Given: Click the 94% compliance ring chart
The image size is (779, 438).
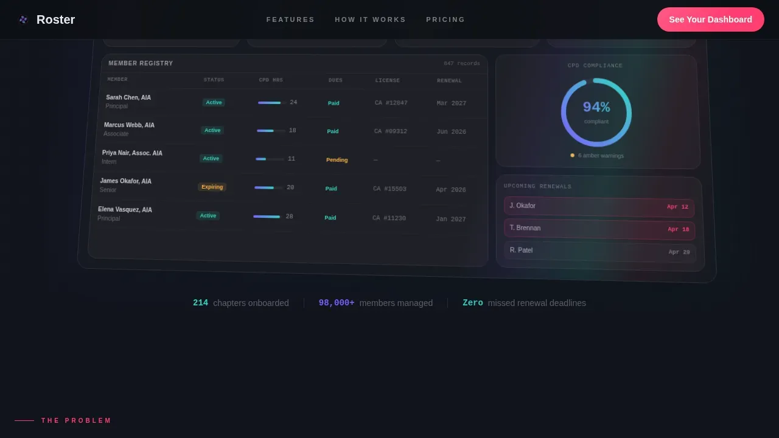Looking at the screenshot, I should (596, 113).
